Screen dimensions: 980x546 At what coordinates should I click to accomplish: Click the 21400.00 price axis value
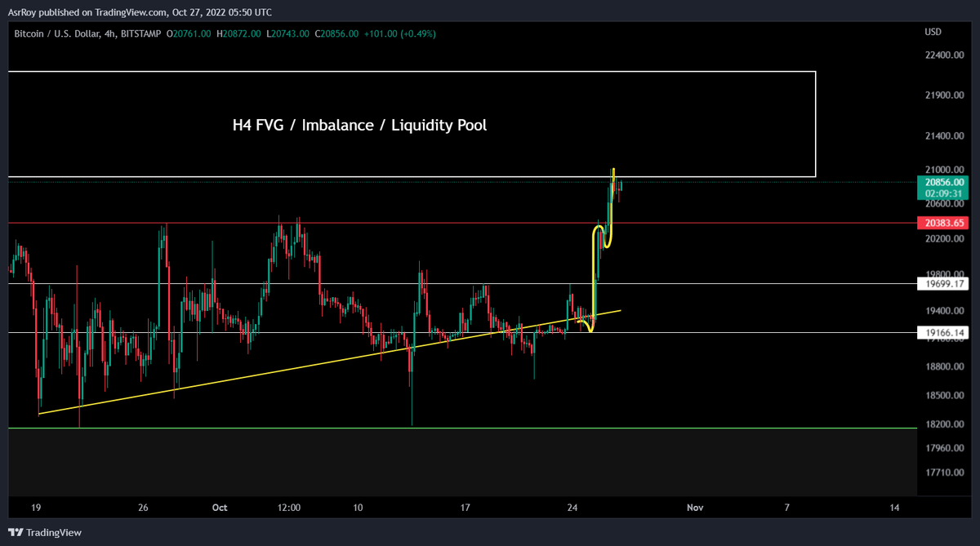coord(944,135)
